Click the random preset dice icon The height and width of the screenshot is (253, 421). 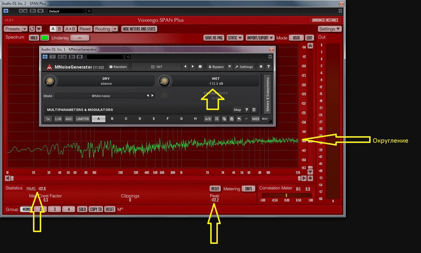pyautogui.click(x=200, y=67)
